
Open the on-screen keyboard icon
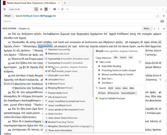[162, 21]
